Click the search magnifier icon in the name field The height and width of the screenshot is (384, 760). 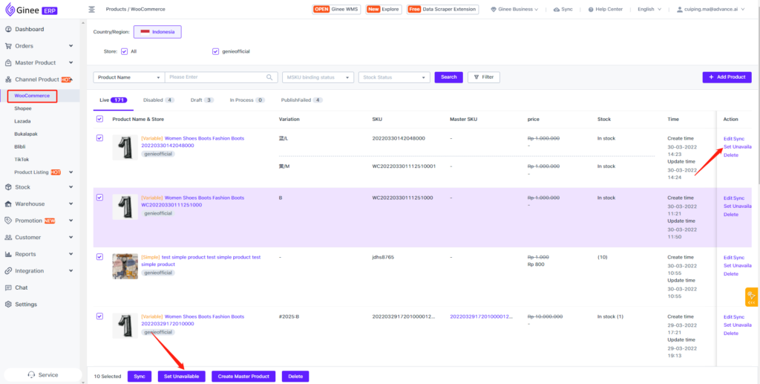pyautogui.click(x=269, y=77)
